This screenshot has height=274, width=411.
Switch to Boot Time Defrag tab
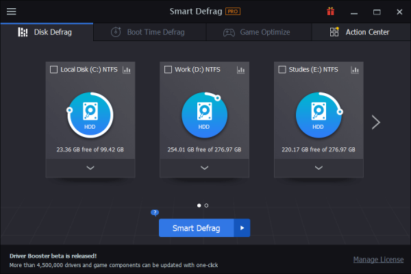point(149,32)
